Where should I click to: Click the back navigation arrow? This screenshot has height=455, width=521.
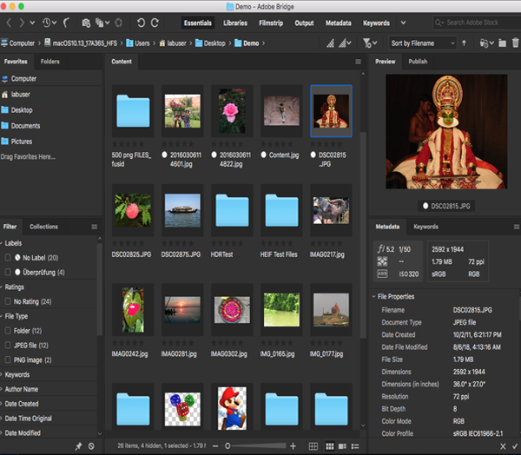click(x=8, y=23)
